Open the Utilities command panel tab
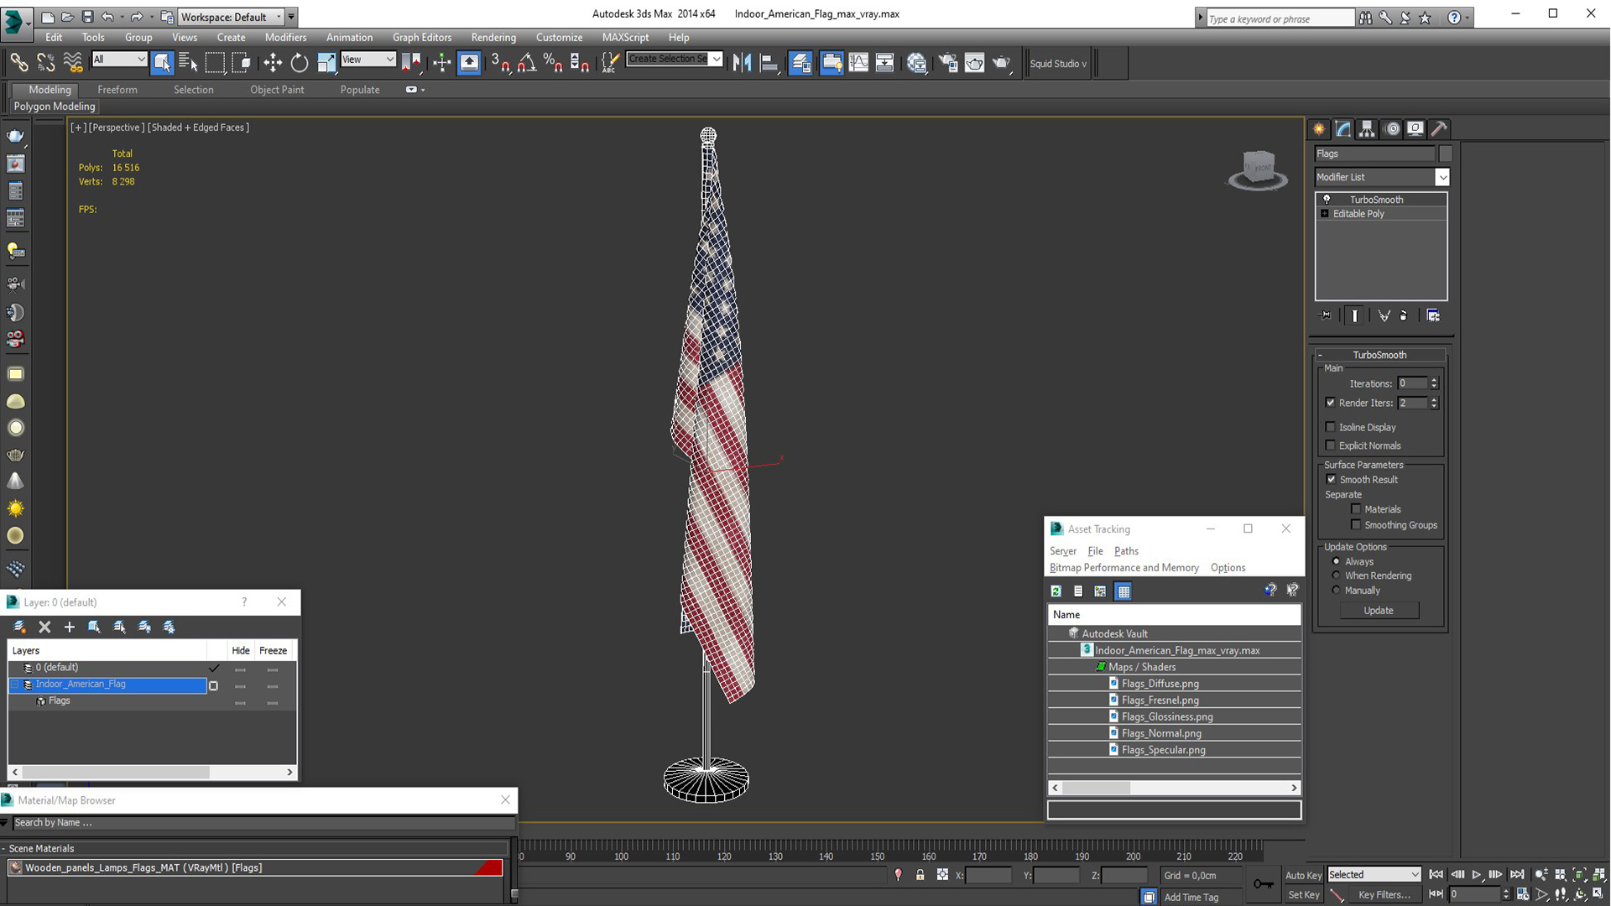The image size is (1611, 906). (x=1439, y=128)
